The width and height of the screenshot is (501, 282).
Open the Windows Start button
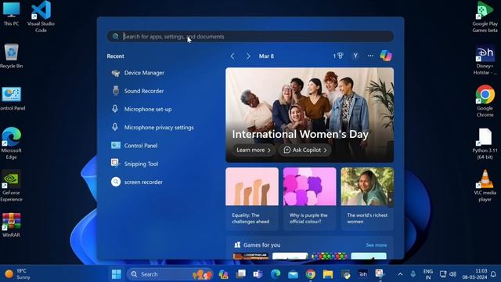(117, 274)
